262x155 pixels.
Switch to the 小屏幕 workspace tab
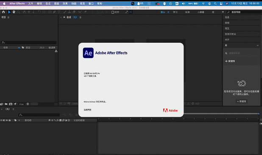(201, 12)
